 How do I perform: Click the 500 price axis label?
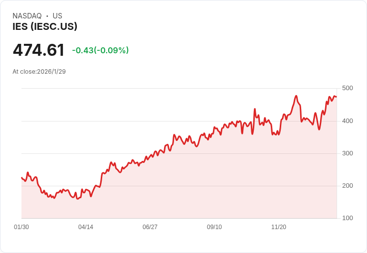pos(348,88)
